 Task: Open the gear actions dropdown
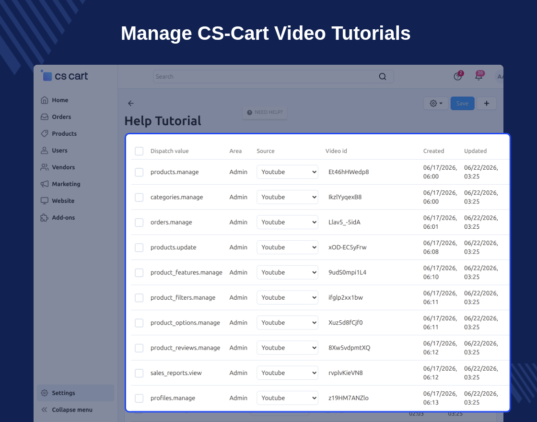coord(436,103)
